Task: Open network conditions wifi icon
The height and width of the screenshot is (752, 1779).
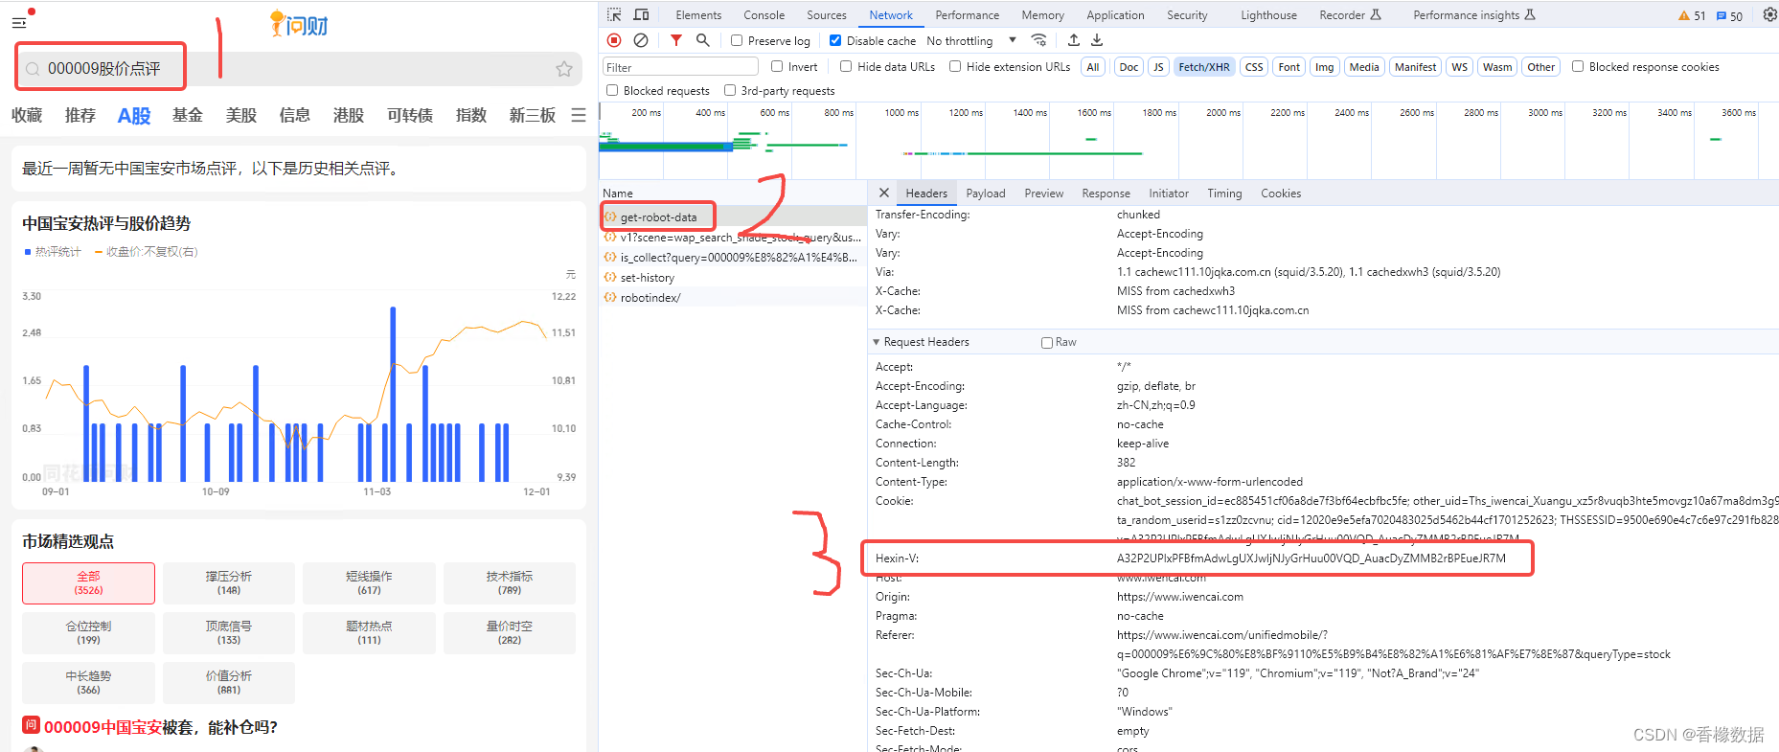Action: point(1038,40)
